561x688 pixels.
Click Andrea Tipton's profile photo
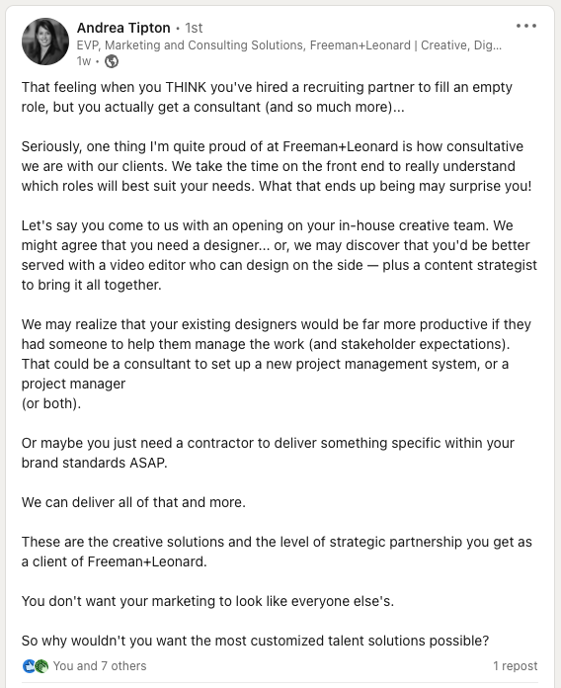[x=45, y=42]
